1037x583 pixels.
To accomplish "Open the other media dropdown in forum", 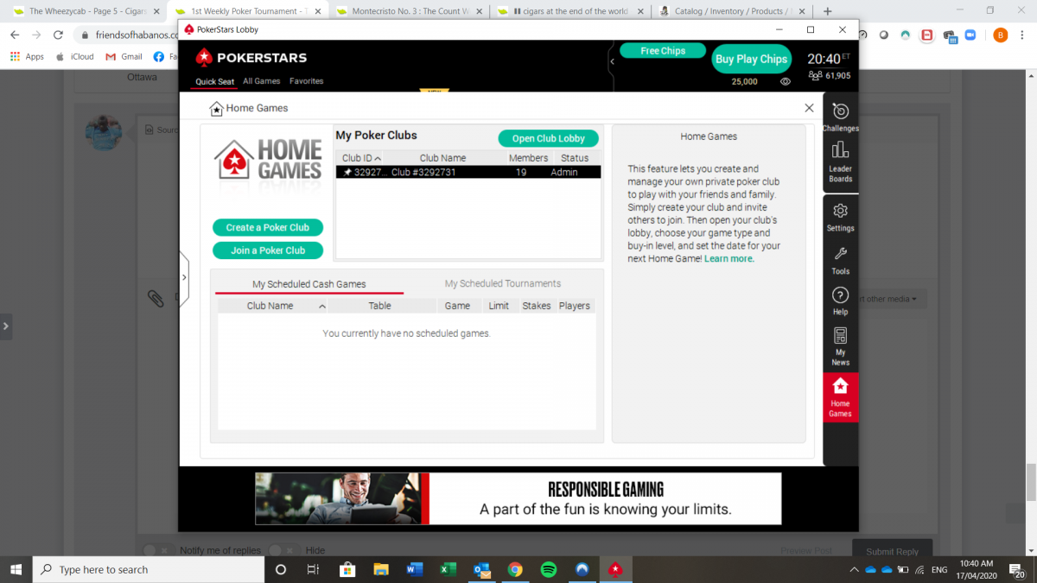I will click(892, 299).
